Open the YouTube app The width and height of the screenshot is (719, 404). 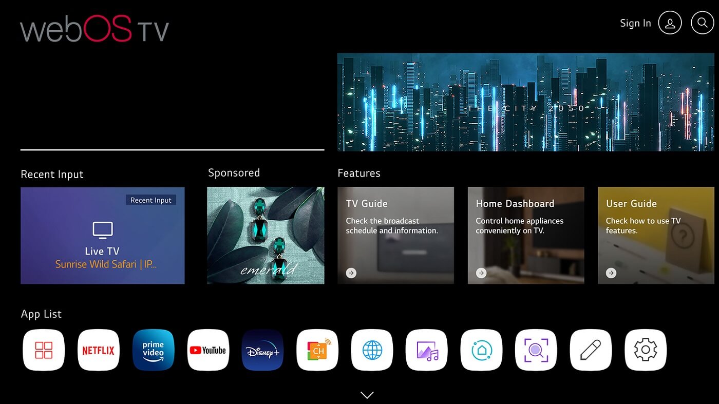(208, 350)
